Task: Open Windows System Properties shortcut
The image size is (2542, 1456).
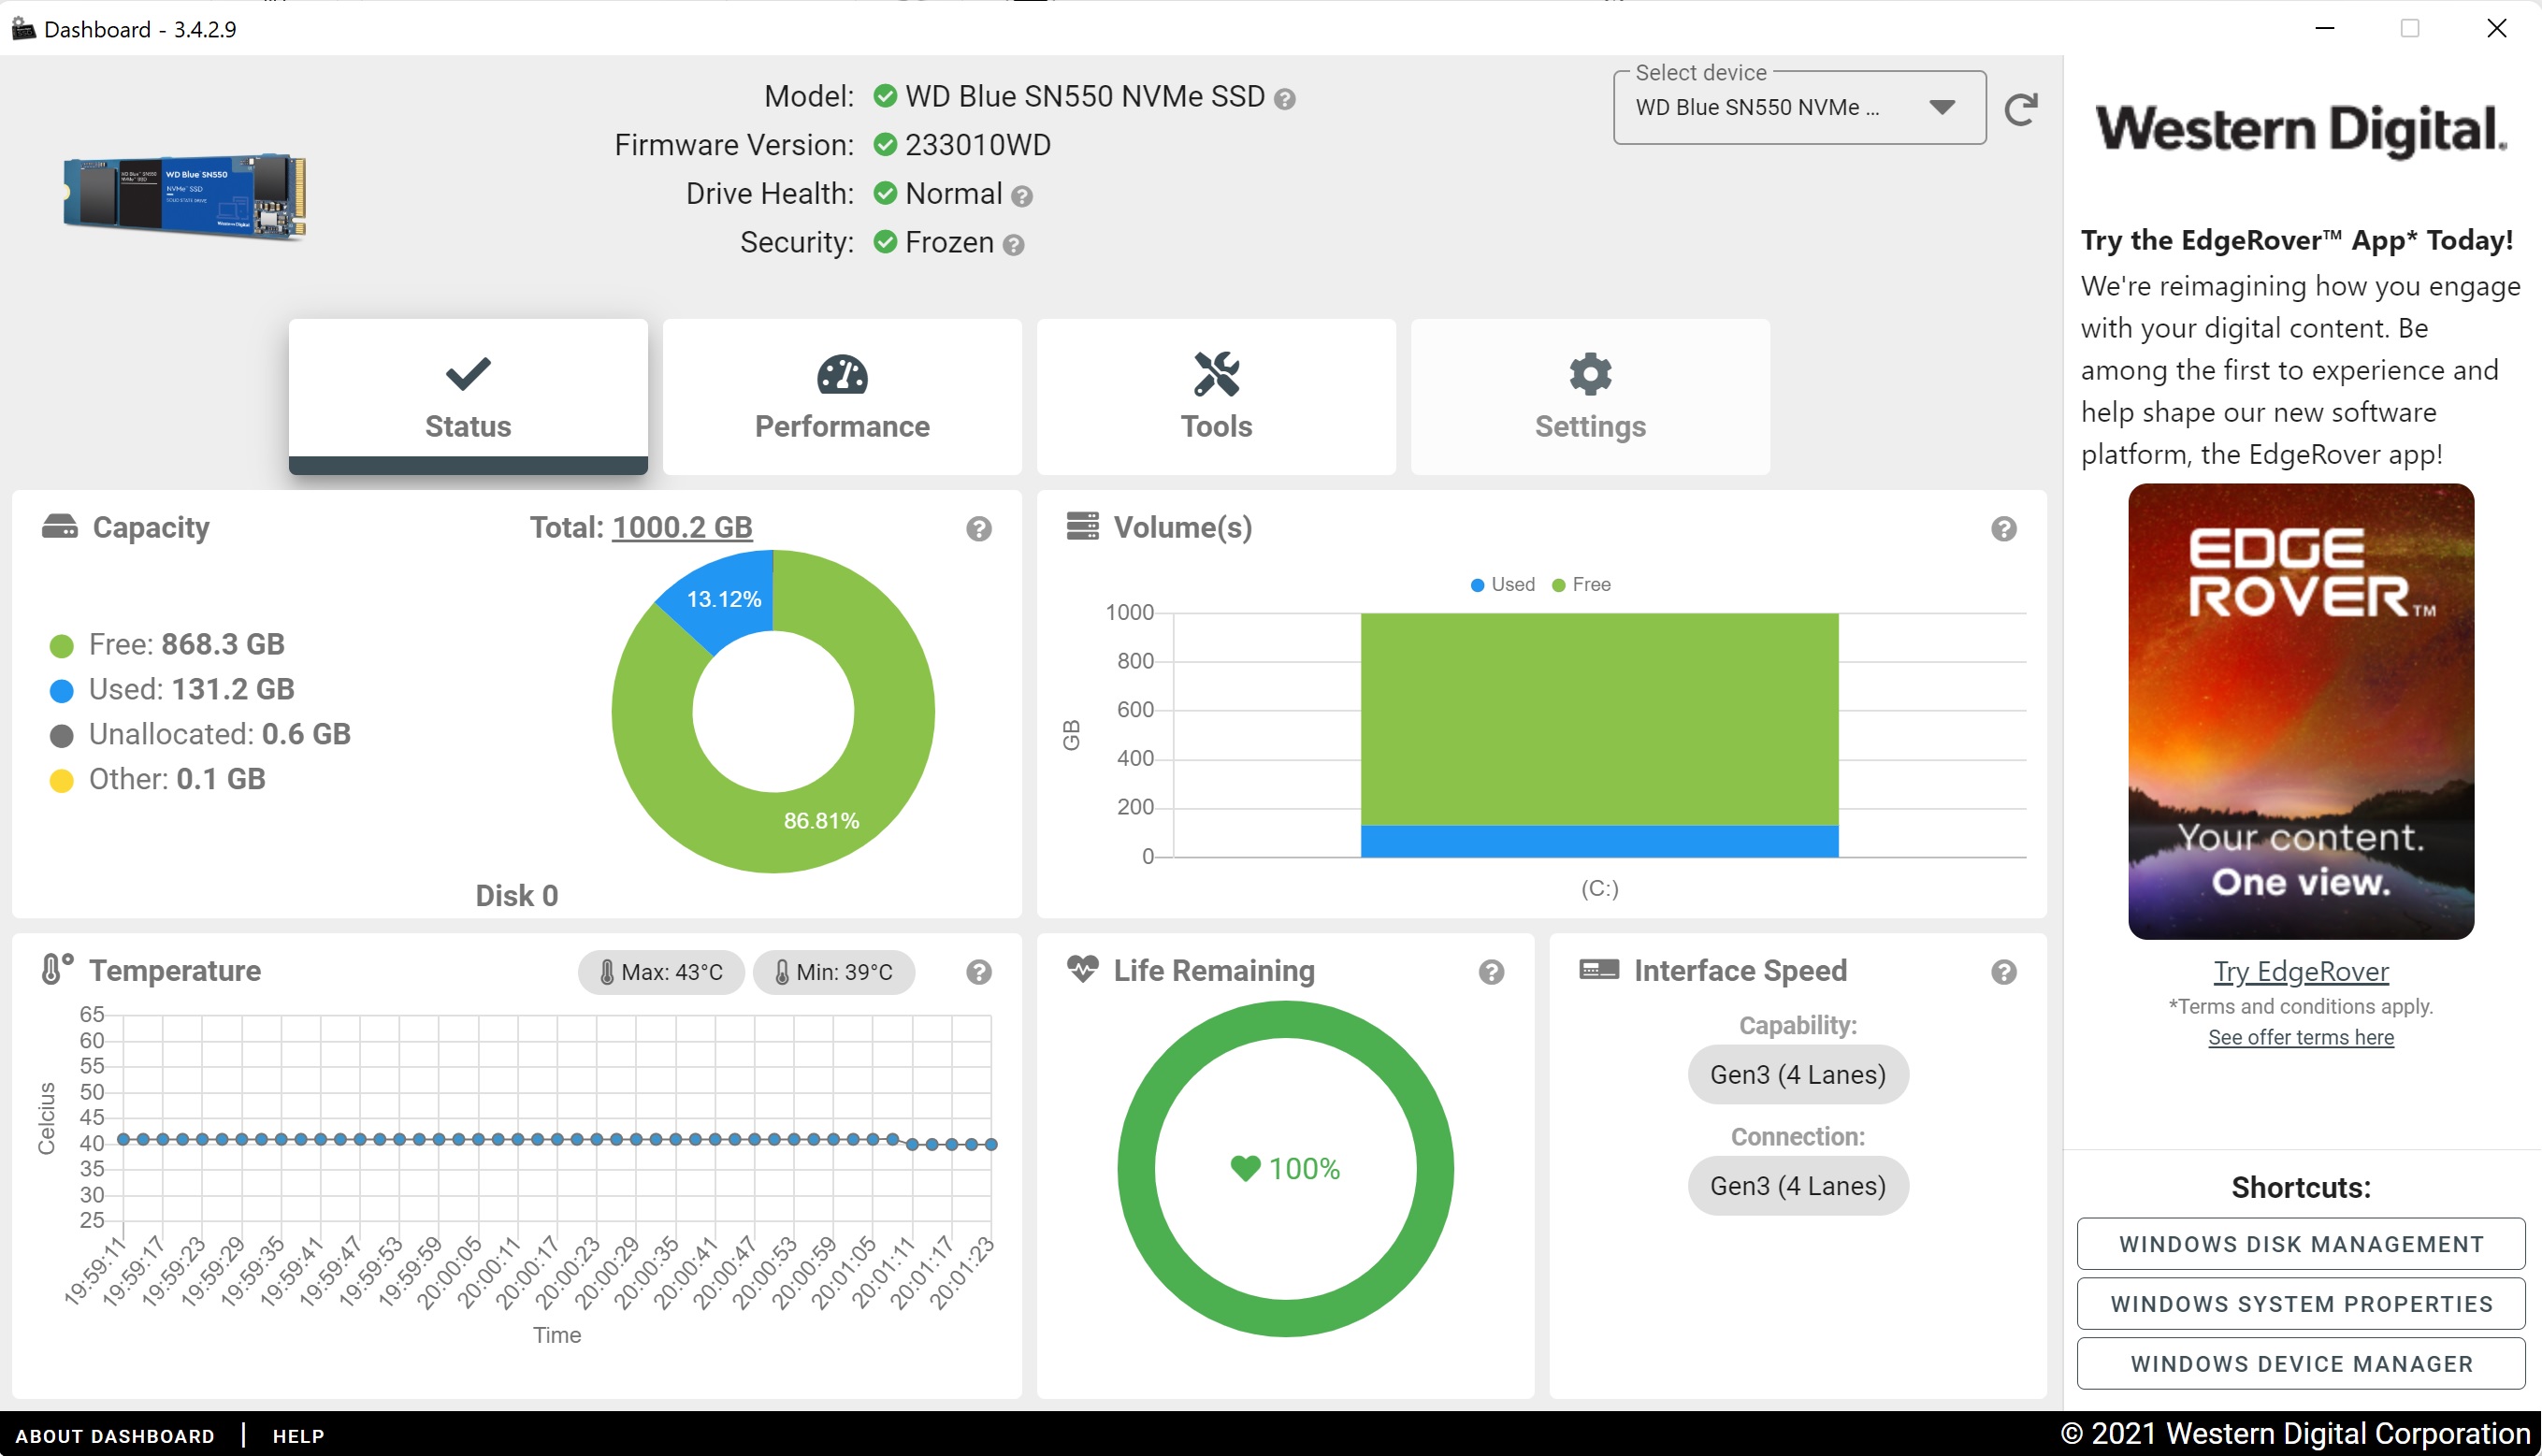Action: click(2301, 1304)
